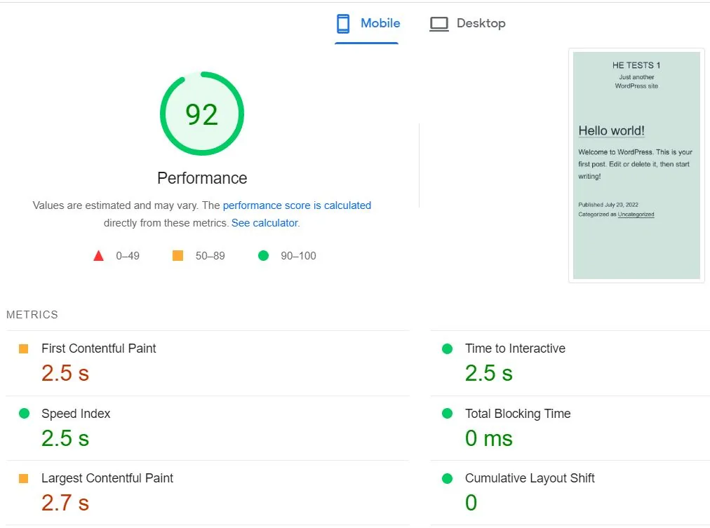Click the 2.7 s Largest Contentful Paint value
The height and width of the screenshot is (528, 710).
pyautogui.click(x=65, y=503)
